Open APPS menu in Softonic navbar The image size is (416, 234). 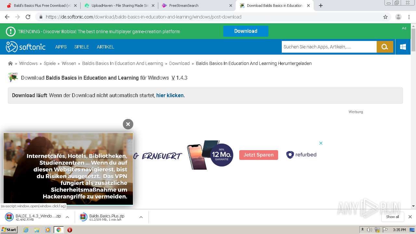click(61, 47)
